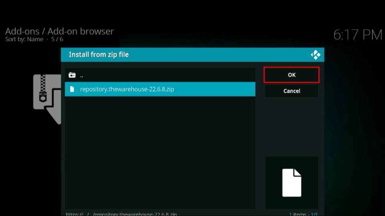The height and width of the screenshot is (216, 385).
Task: Go up via the '..' parent folder row
Action: click(160, 75)
